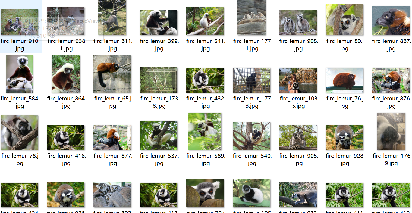The image size is (412, 213).
Task: Select firc_lemur_541.jpg image
Action: 205,21
